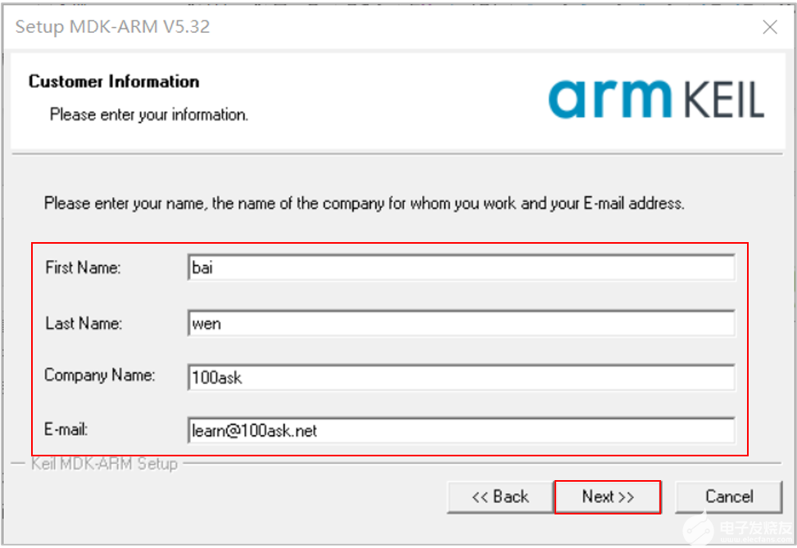Screen dimensions: 797x548
Task: Cancel the MDK-ARM installation
Action: (x=728, y=496)
